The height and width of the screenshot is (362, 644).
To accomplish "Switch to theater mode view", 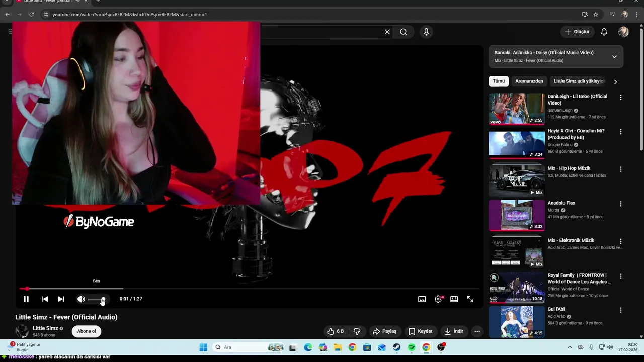I will [454, 299].
